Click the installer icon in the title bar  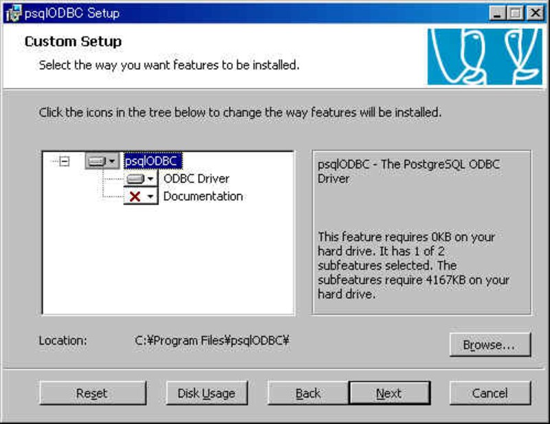[x=13, y=13]
